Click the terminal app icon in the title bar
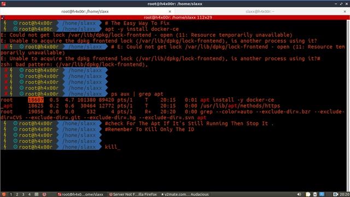This screenshot has width=350, height=197. pyautogui.click(x=3, y=4)
